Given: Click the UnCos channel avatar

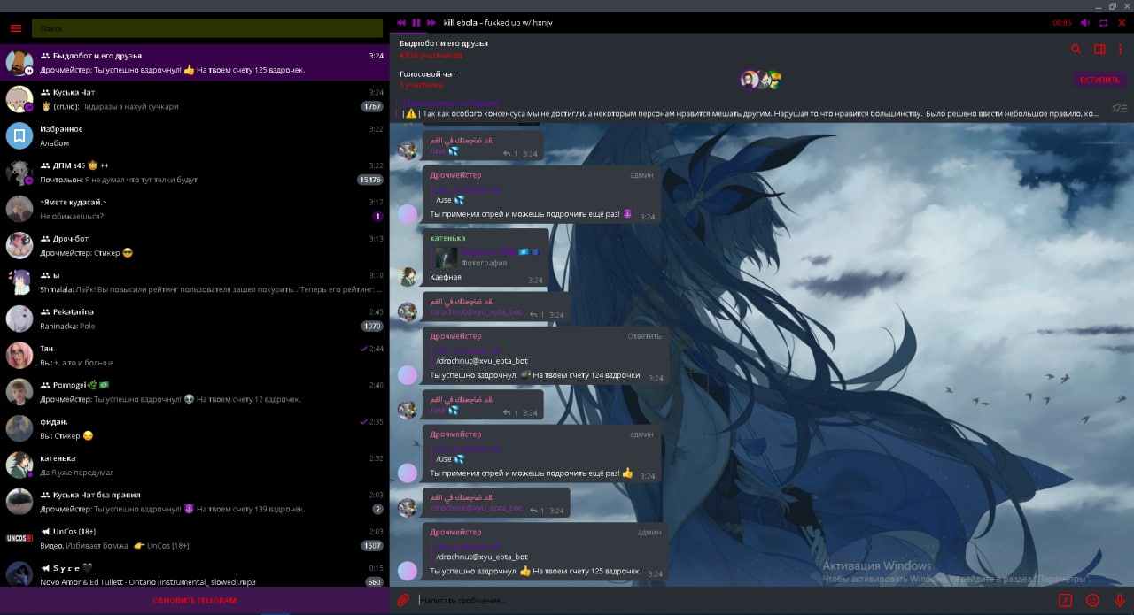Looking at the screenshot, I should [19, 538].
